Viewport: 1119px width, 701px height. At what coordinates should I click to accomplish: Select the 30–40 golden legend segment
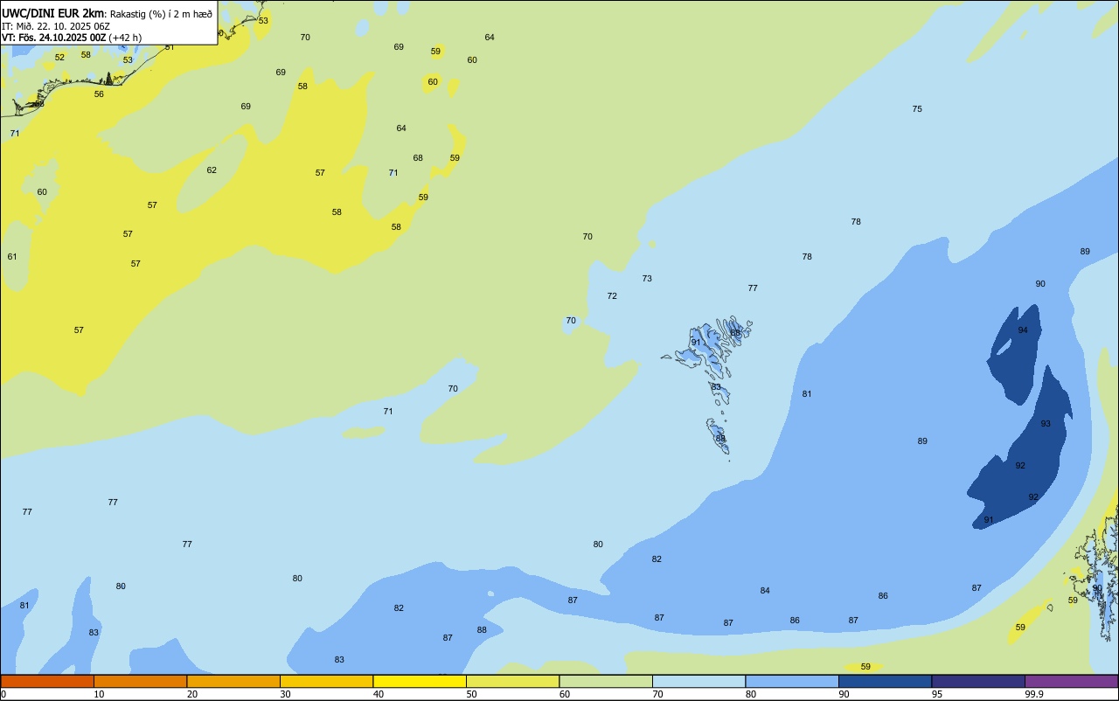(326, 681)
